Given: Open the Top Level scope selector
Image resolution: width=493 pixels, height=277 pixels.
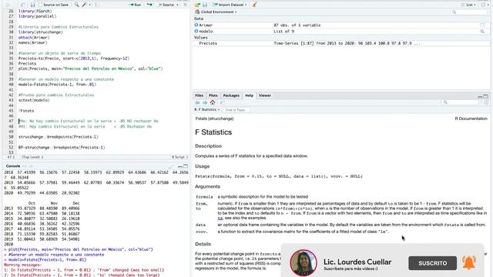Looking at the screenshot, I should (x=32, y=157).
